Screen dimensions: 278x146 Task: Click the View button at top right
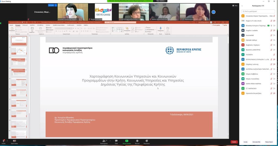point(235,5)
